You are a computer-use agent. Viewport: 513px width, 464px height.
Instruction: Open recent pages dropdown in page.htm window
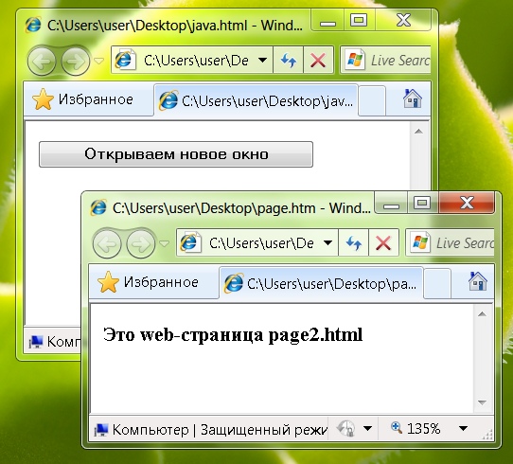[x=165, y=243]
